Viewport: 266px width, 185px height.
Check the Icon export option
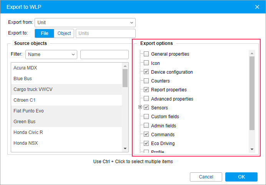pyautogui.click(x=146, y=63)
